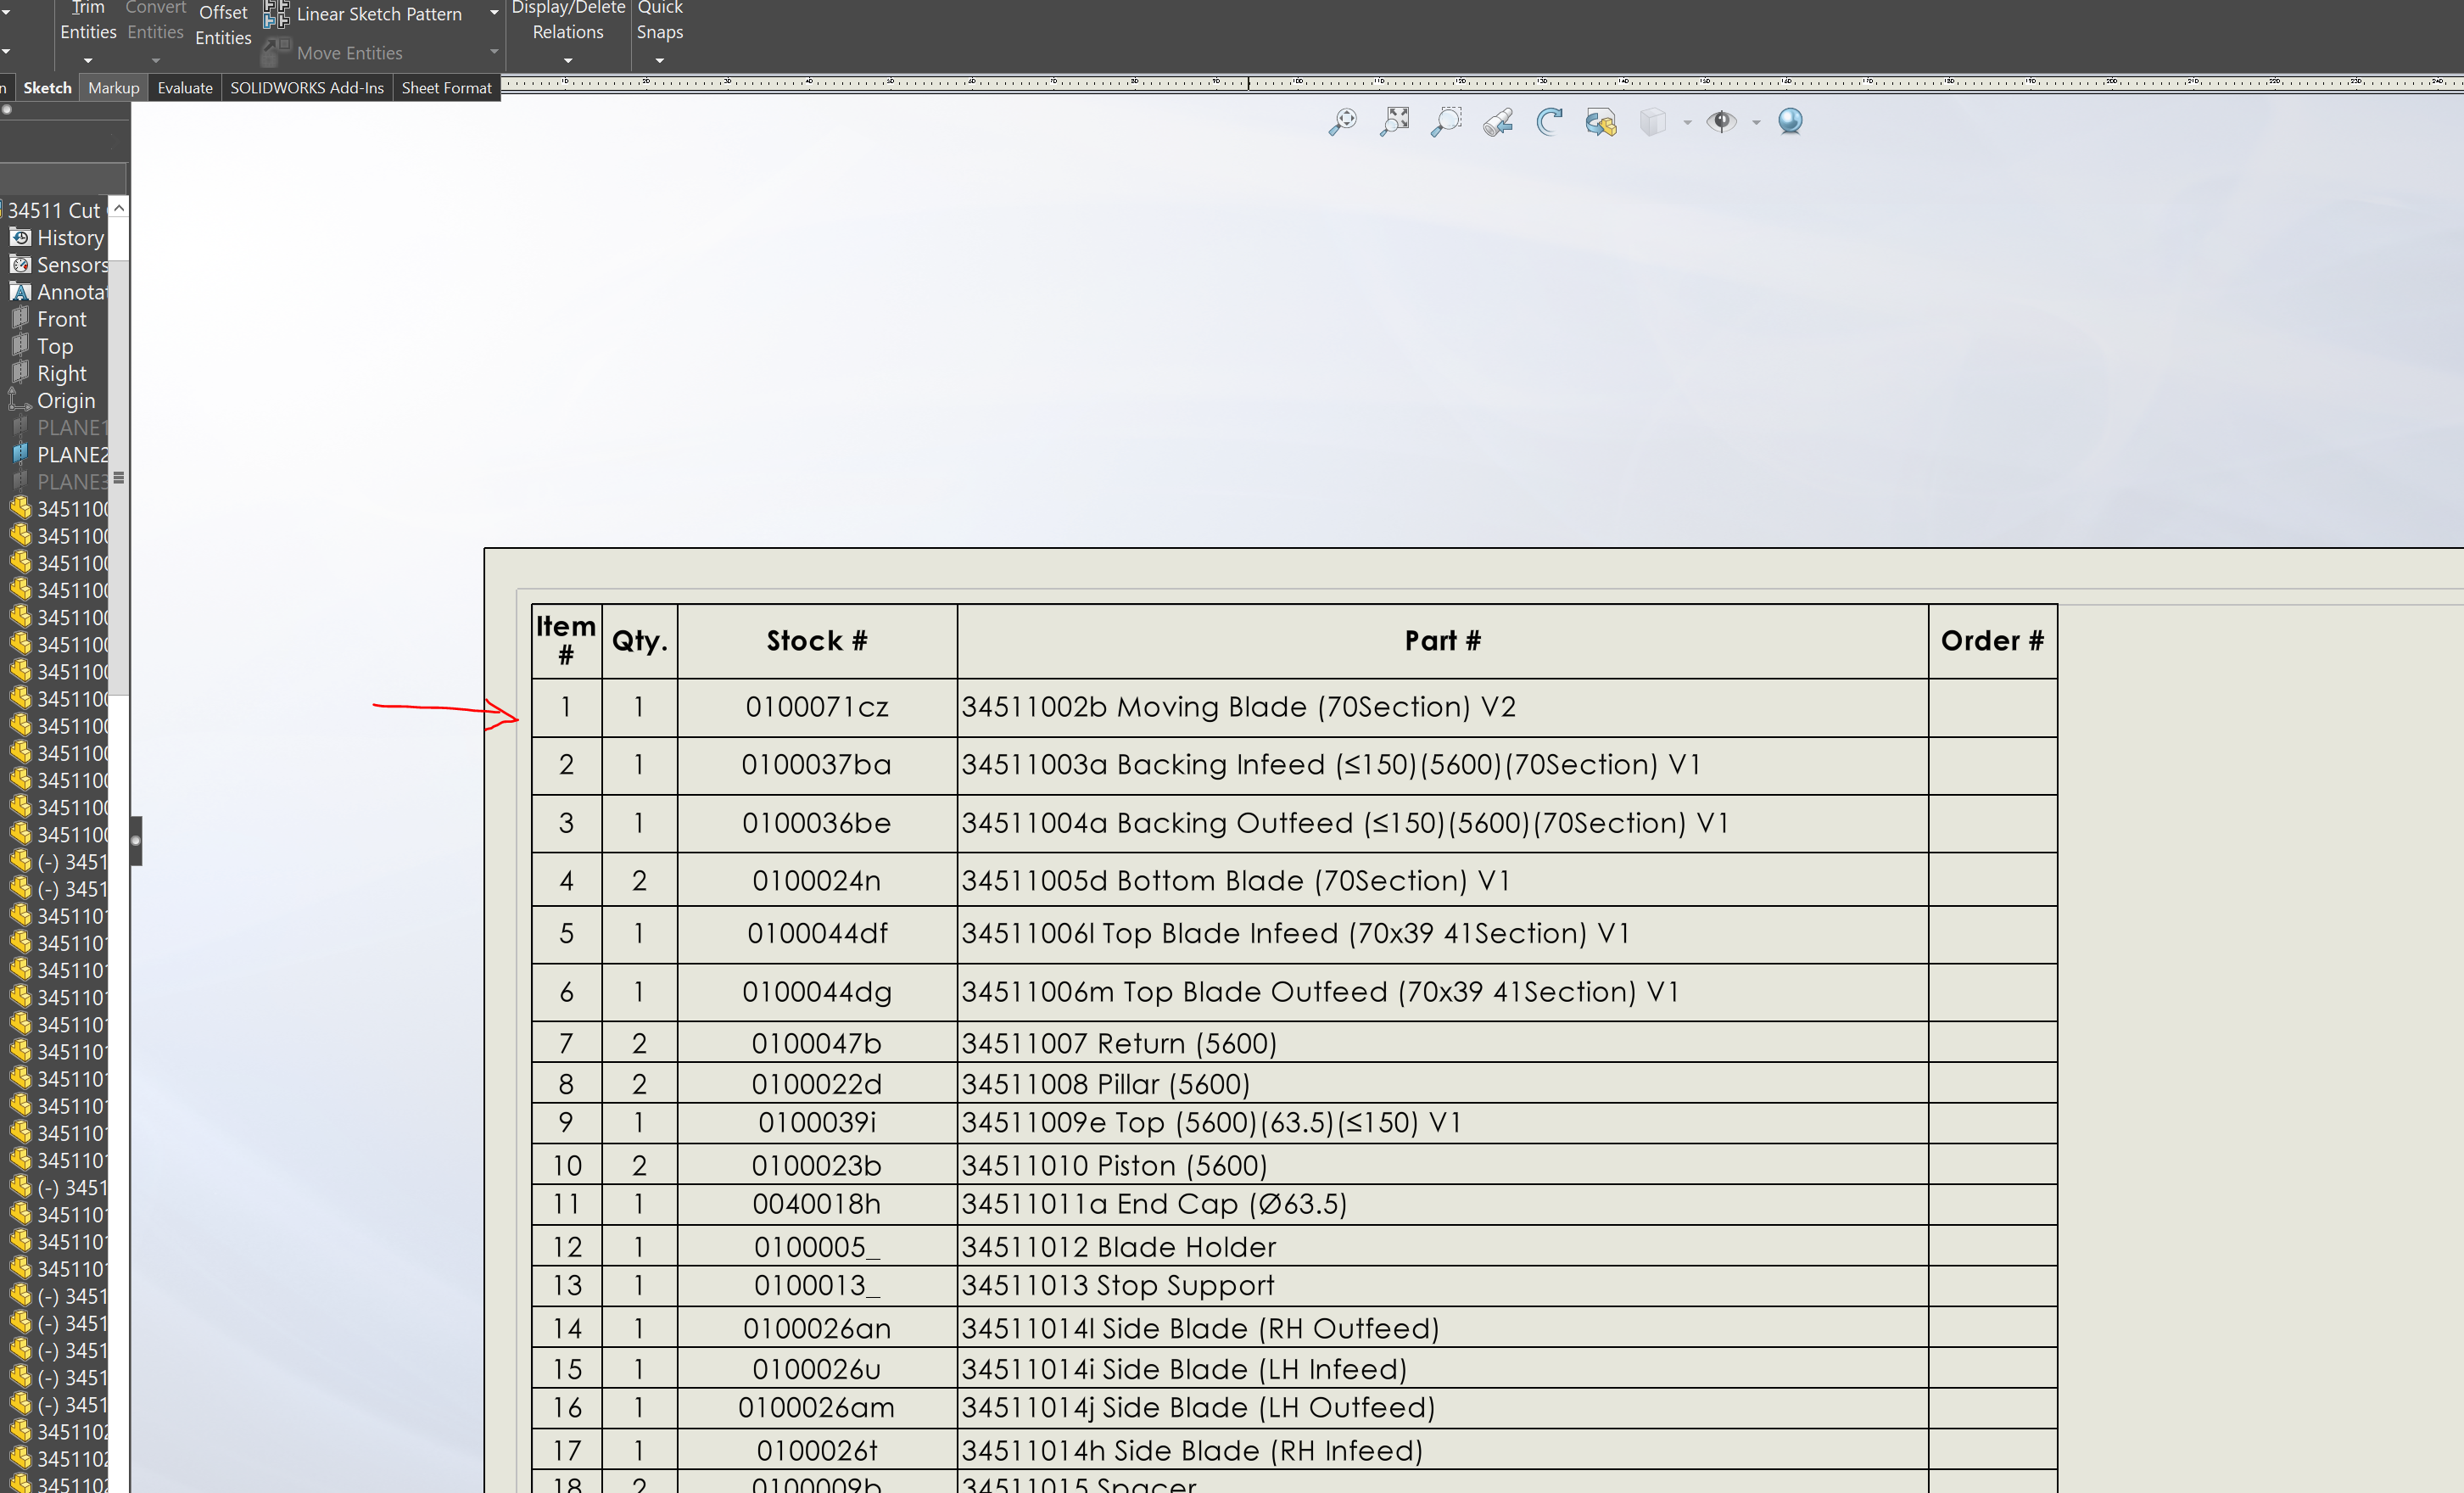This screenshot has height=1493, width=2464.
Task: Open the Quick Snaps dropdown arrow
Action: (x=660, y=60)
